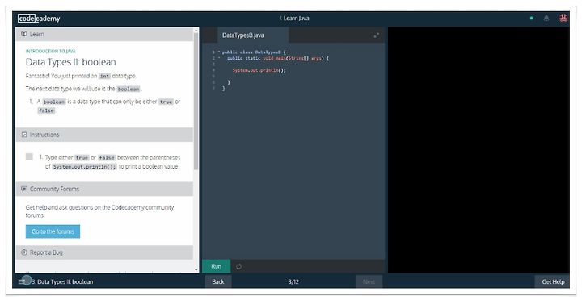Collapse the Learn section header

click(104, 34)
